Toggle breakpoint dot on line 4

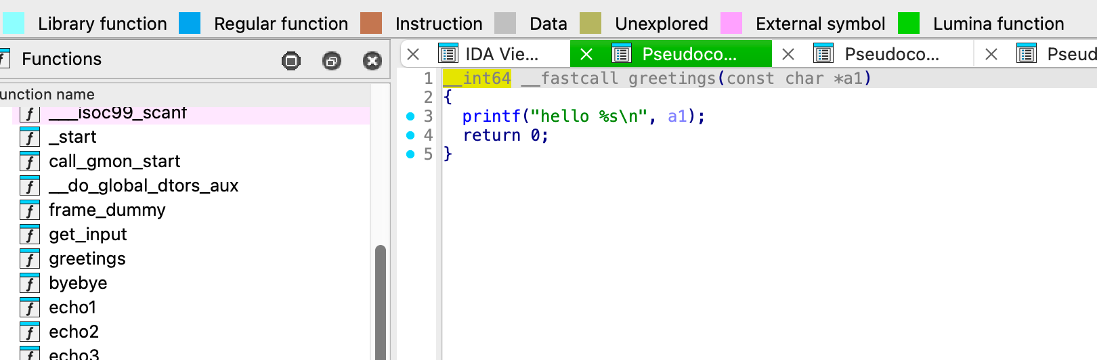pos(410,135)
